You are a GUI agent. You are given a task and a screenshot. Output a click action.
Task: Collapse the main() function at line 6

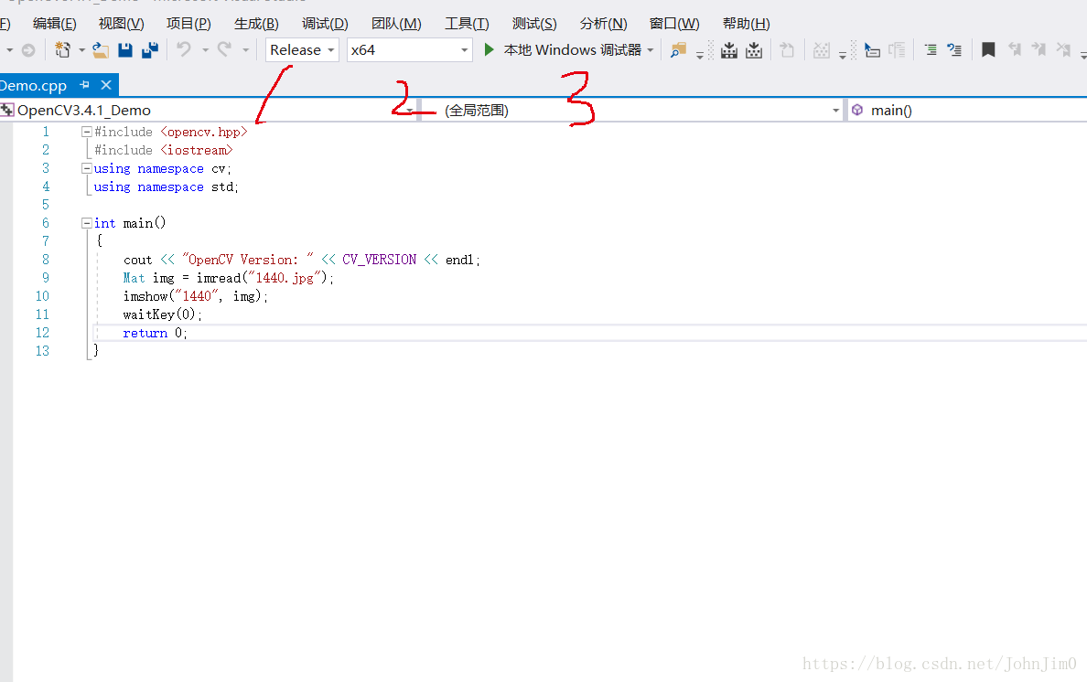click(x=87, y=223)
